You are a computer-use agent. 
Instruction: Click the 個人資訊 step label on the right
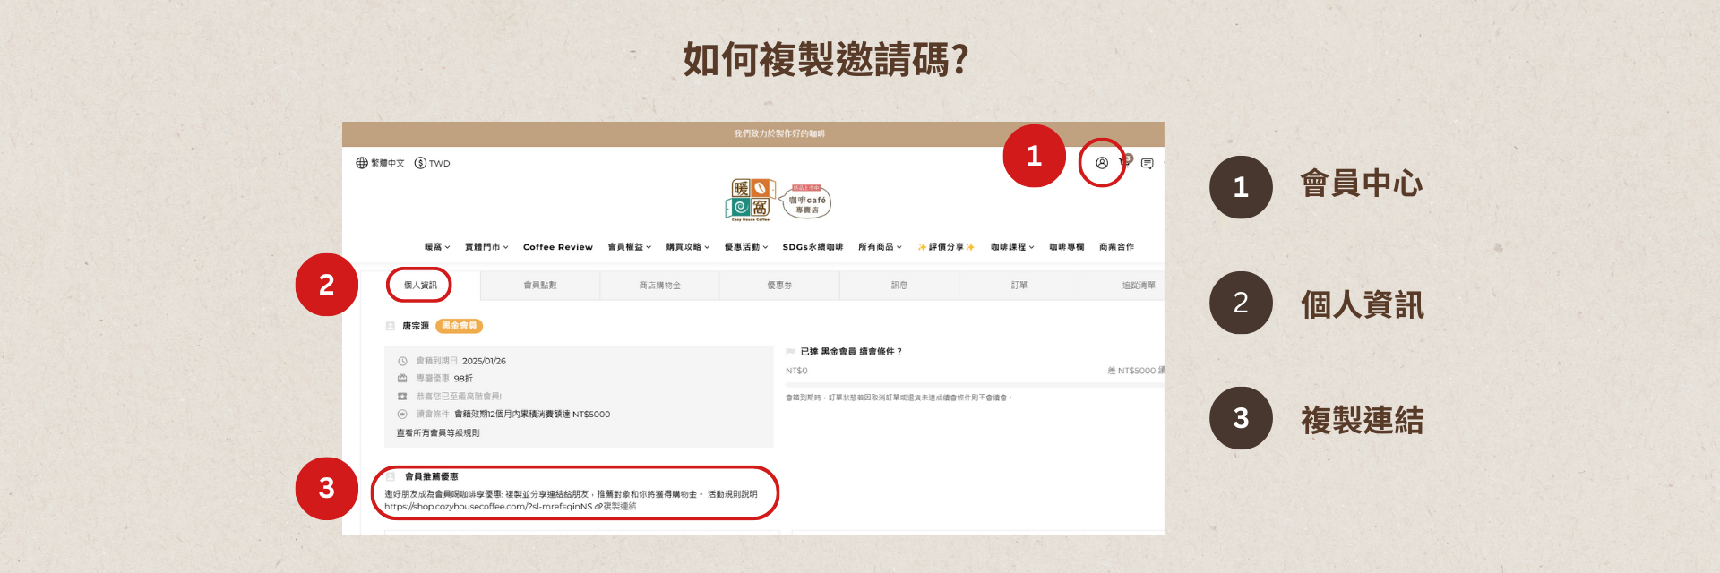[x=1362, y=304]
